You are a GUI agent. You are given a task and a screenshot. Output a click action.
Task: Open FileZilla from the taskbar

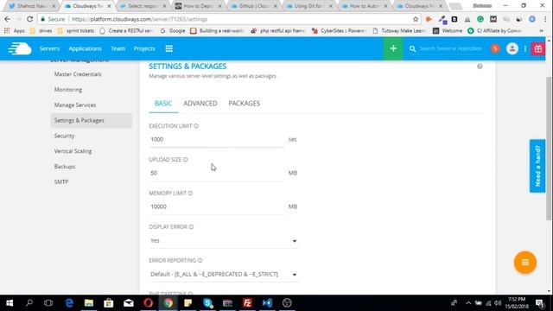coord(247,303)
